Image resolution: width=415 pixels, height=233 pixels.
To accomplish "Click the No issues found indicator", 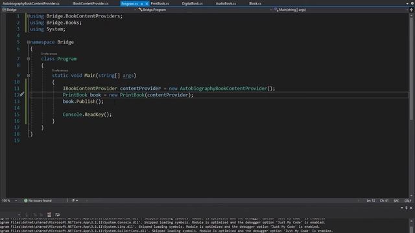I will coord(38,201).
